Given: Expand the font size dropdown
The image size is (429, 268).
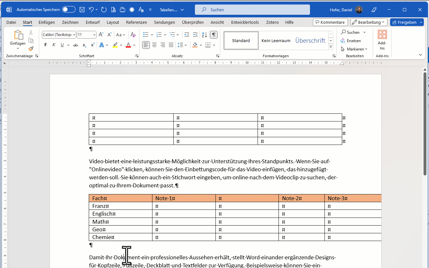Looking at the screenshot, I should (x=94, y=35).
